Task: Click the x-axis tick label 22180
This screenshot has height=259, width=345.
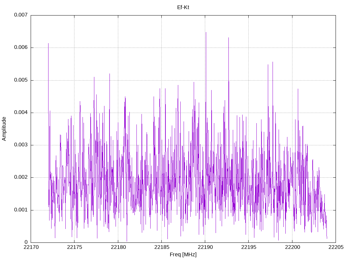Action: [118, 247]
